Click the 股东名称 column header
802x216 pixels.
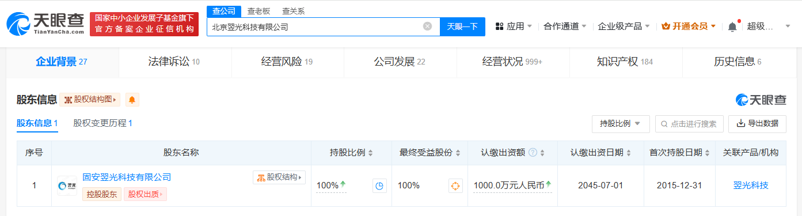181,153
